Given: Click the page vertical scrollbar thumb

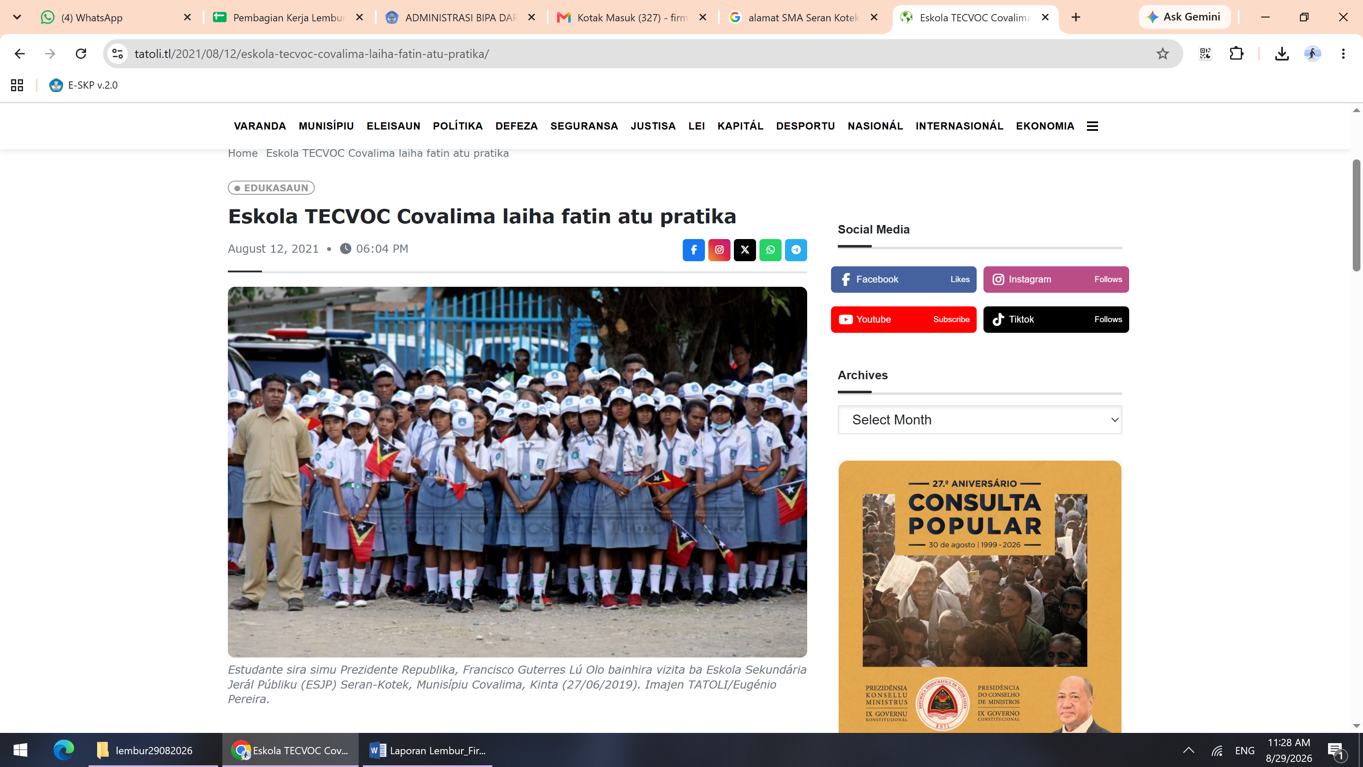Looking at the screenshot, I should pos(1356,215).
